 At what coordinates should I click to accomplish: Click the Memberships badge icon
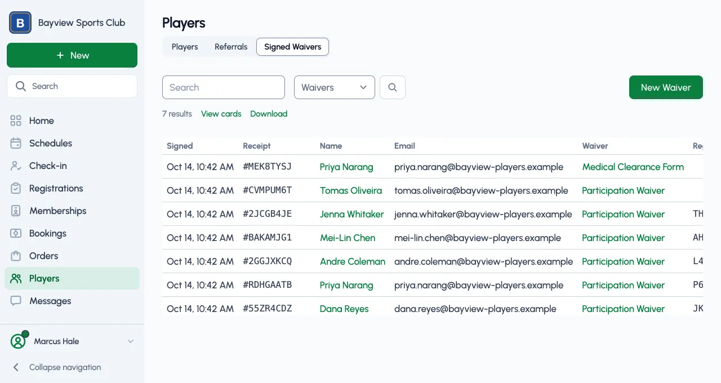(x=16, y=211)
